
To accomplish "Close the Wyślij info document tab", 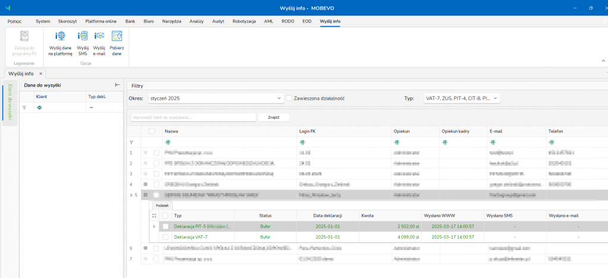I will coord(41,74).
